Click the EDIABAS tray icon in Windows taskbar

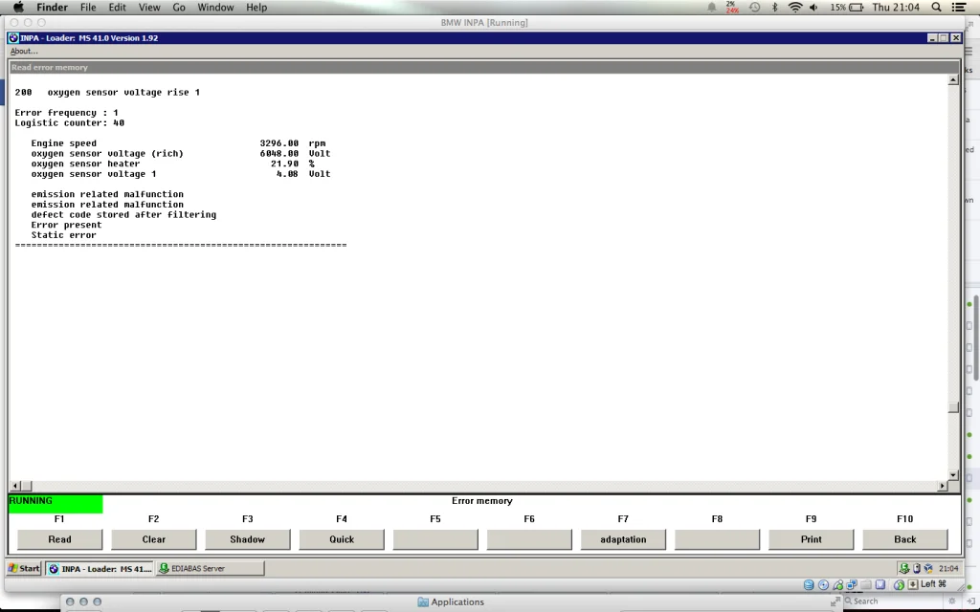point(904,568)
